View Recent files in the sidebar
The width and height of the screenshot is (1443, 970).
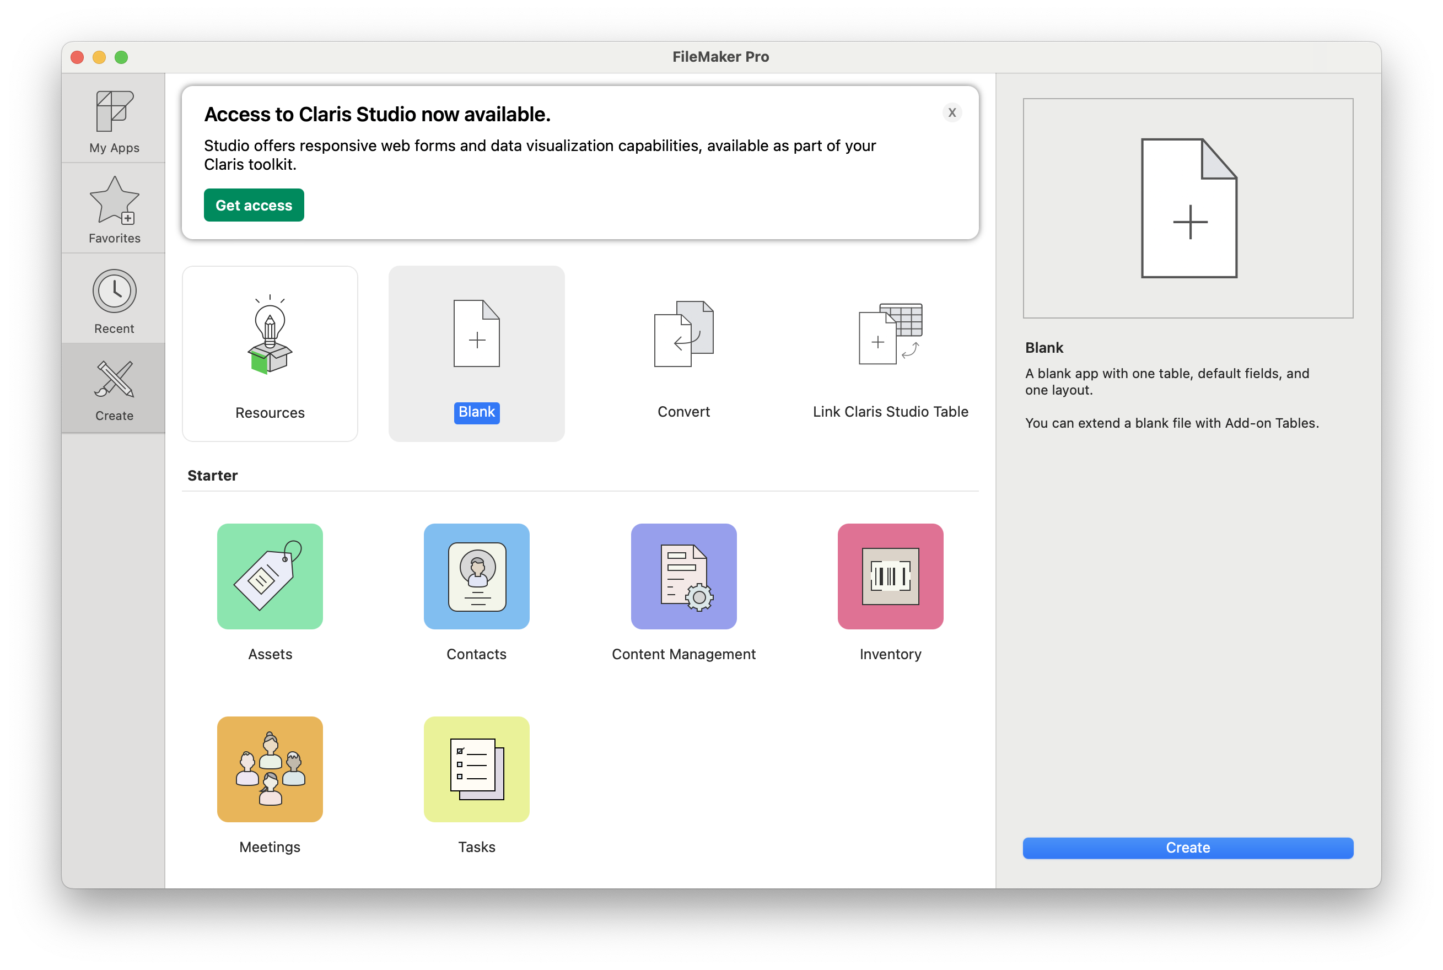point(114,300)
